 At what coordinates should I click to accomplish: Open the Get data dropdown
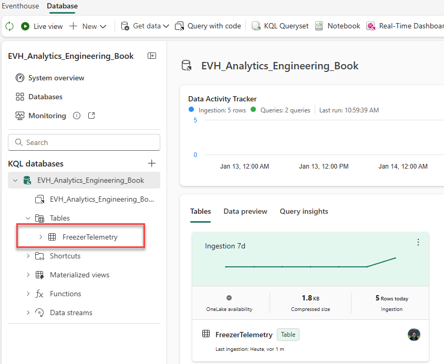pyautogui.click(x=145, y=26)
